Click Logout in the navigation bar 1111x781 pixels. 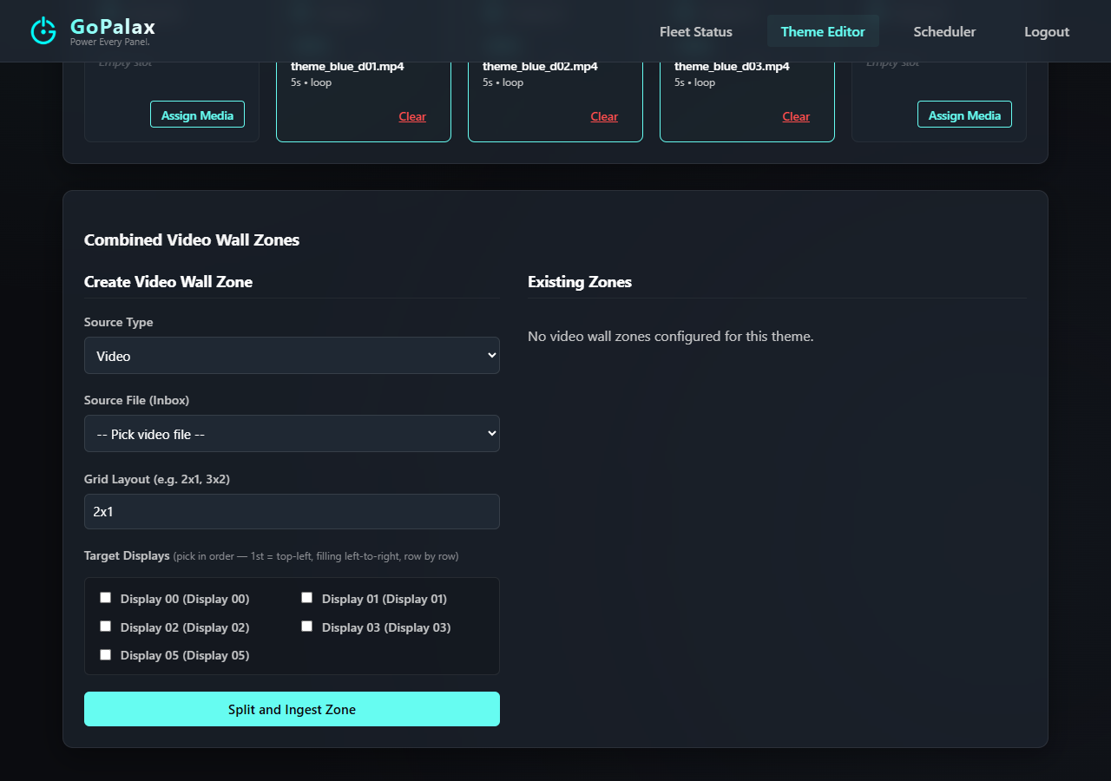click(x=1047, y=31)
